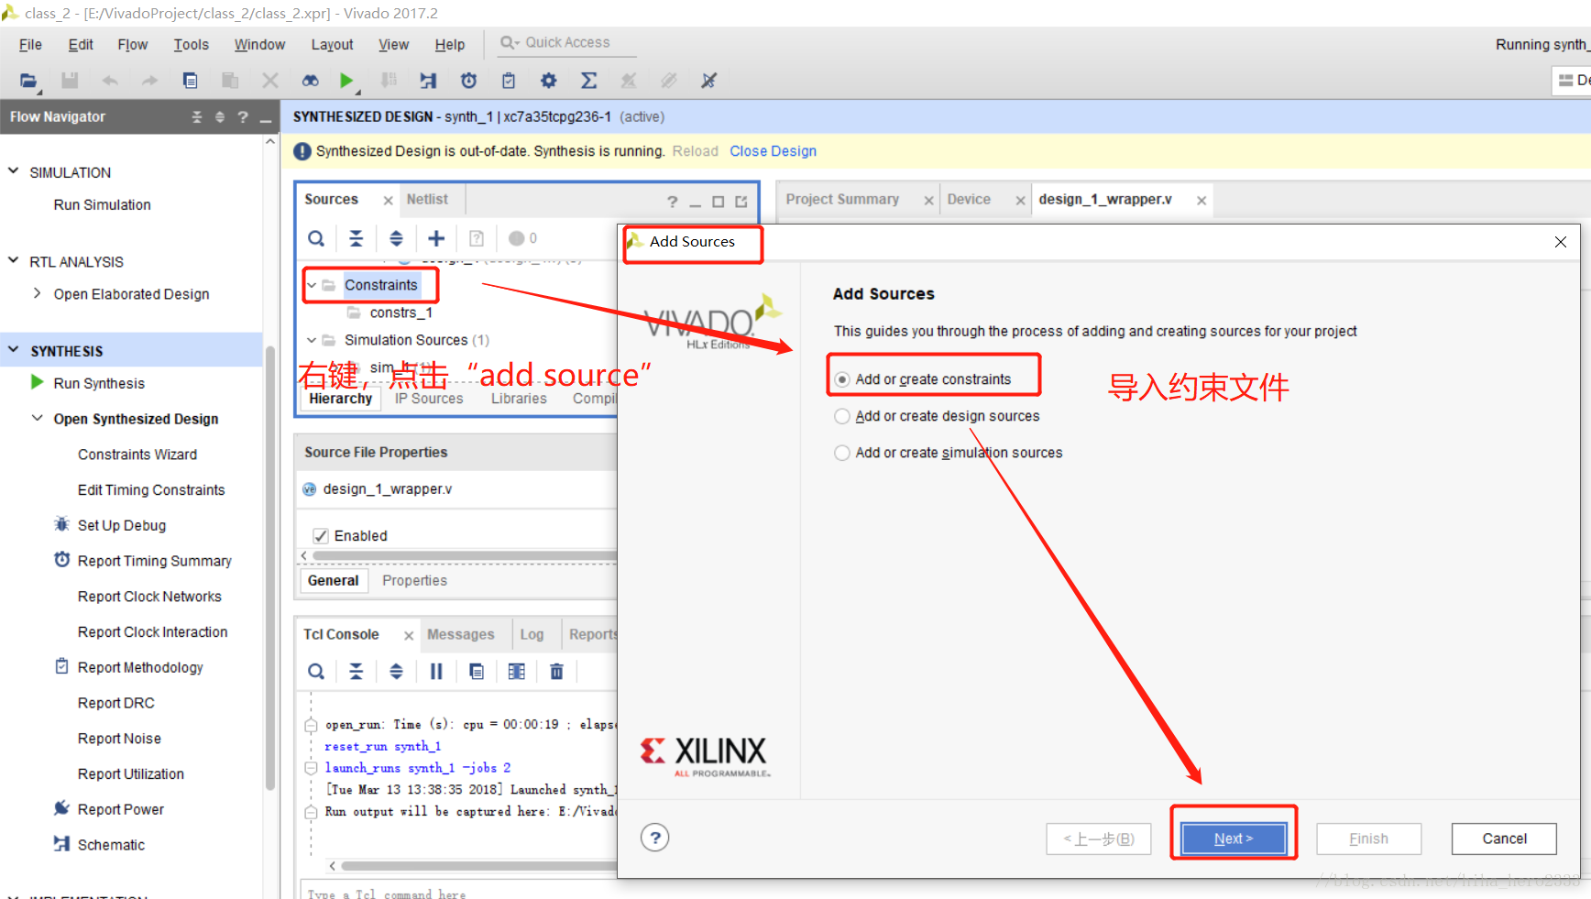Click Next in the Add Sources dialog
1591x899 pixels.
point(1234,839)
